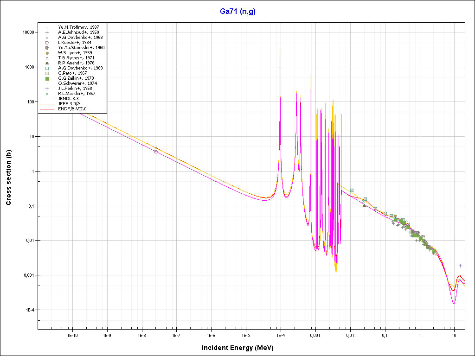The width and height of the screenshot is (475, 356).
Task: Click the Ga71 (n,g) chart title
Action: [x=237, y=12]
